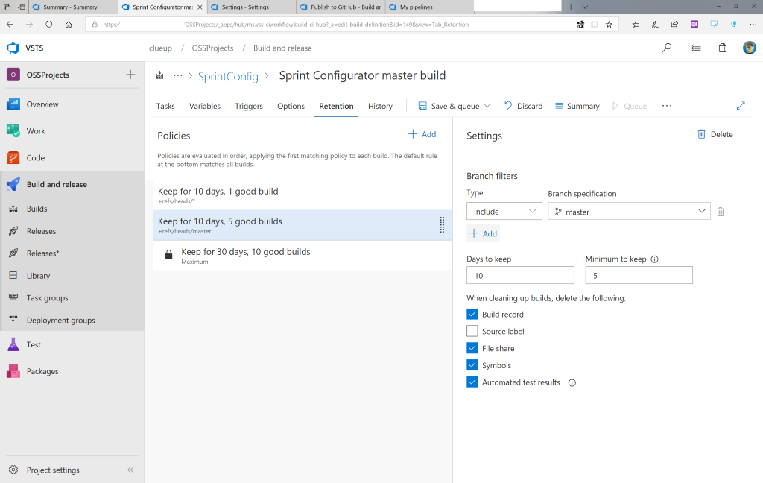Toggle Automated test results checkbox
Viewport: 763px width, 483px height.
[x=472, y=382]
